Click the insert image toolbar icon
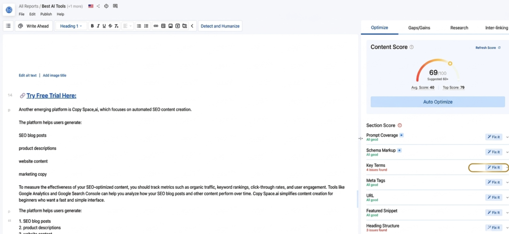The image size is (509, 234). tap(170, 26)
